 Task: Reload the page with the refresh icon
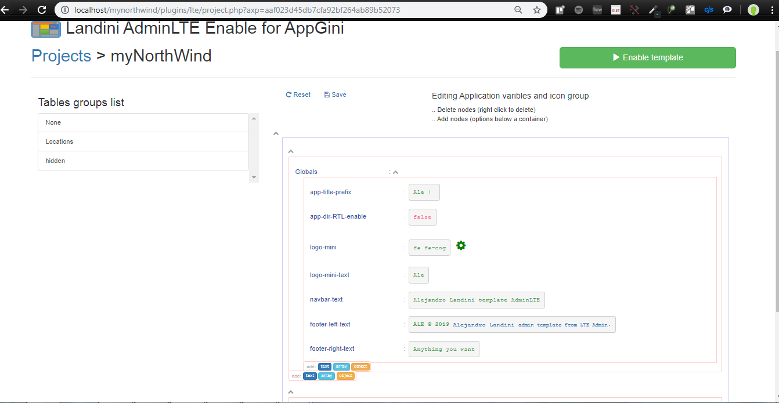pos(42,10)
